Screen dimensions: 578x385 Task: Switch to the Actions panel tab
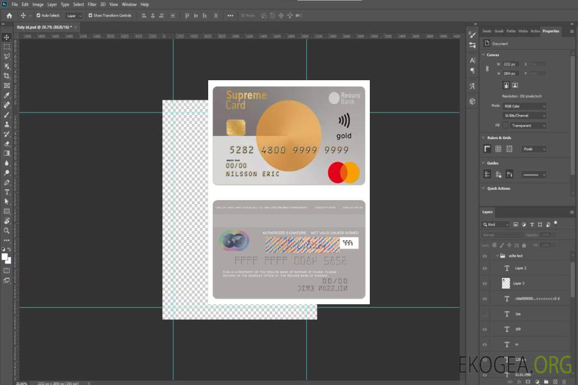(535, 32)
